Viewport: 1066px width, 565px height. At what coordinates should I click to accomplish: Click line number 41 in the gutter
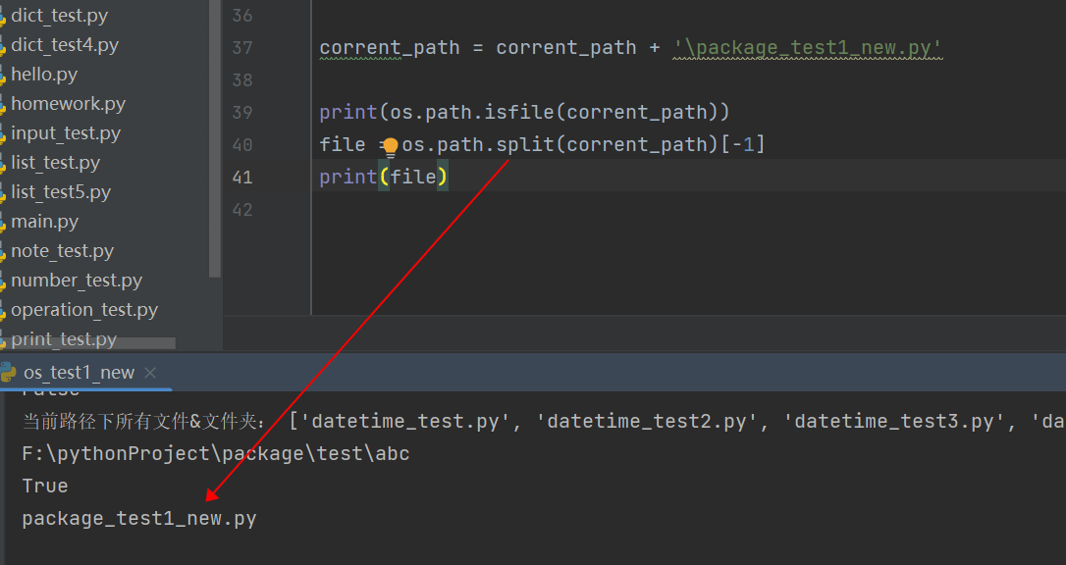241,178
